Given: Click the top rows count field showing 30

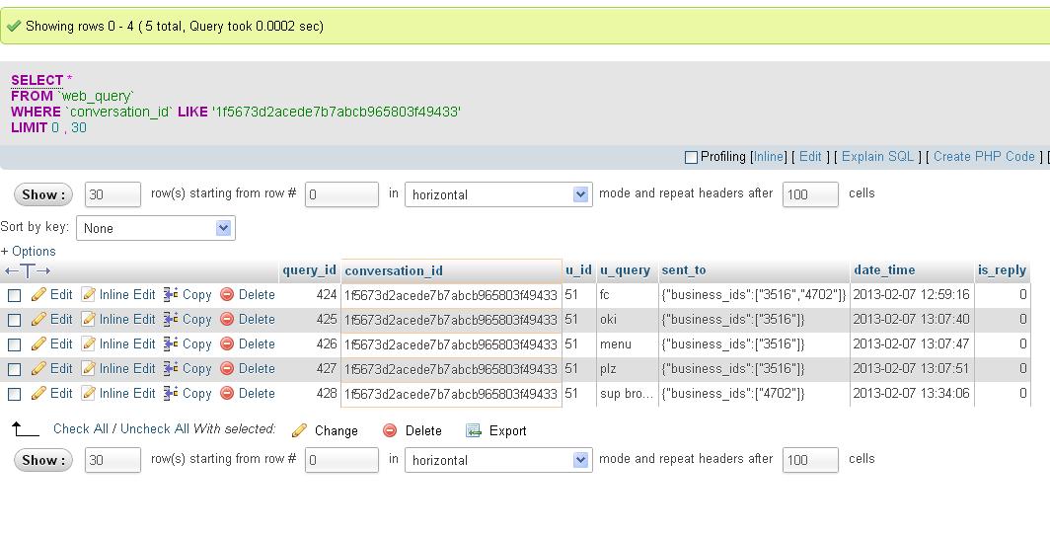Looking at the screenshot, I should [x=112, y=195].
